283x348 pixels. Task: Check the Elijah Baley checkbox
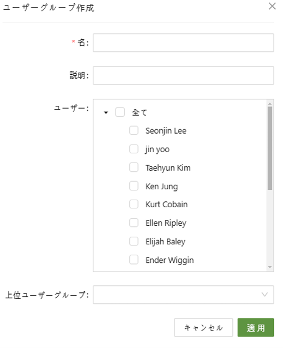pyautogui.click(x=134, y=241)
